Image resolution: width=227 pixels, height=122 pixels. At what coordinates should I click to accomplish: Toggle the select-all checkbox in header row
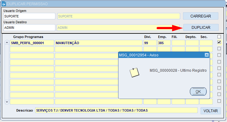click(219, 36)
